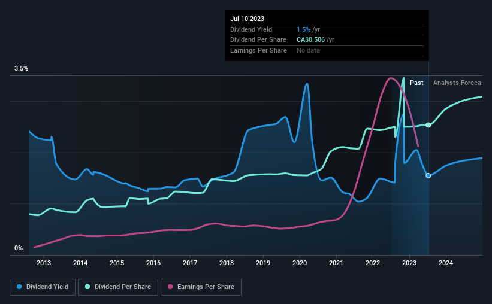Screen dimensions: 492x304
Task: Click the Analysts Forecast region label
Action: pyautogui.click(x=458, y=83)
